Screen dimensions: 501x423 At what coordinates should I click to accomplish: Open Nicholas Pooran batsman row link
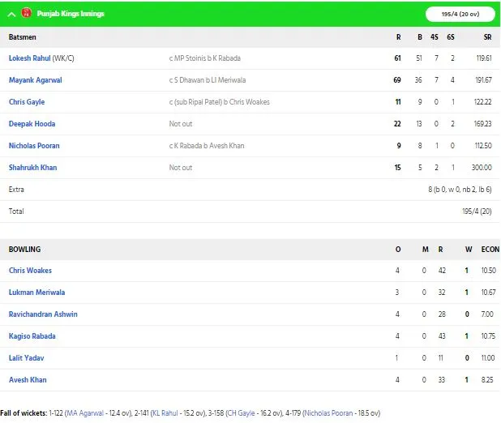(x=34, y=146)
